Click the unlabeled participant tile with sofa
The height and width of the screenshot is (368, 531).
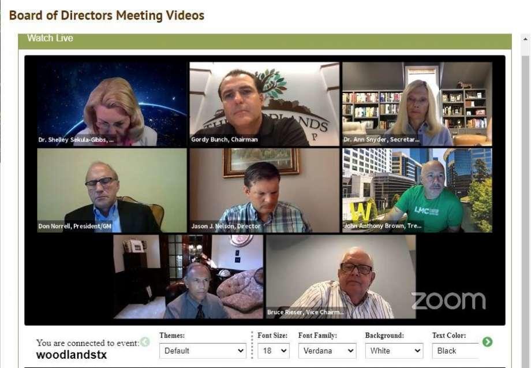(x=188, y=277)
